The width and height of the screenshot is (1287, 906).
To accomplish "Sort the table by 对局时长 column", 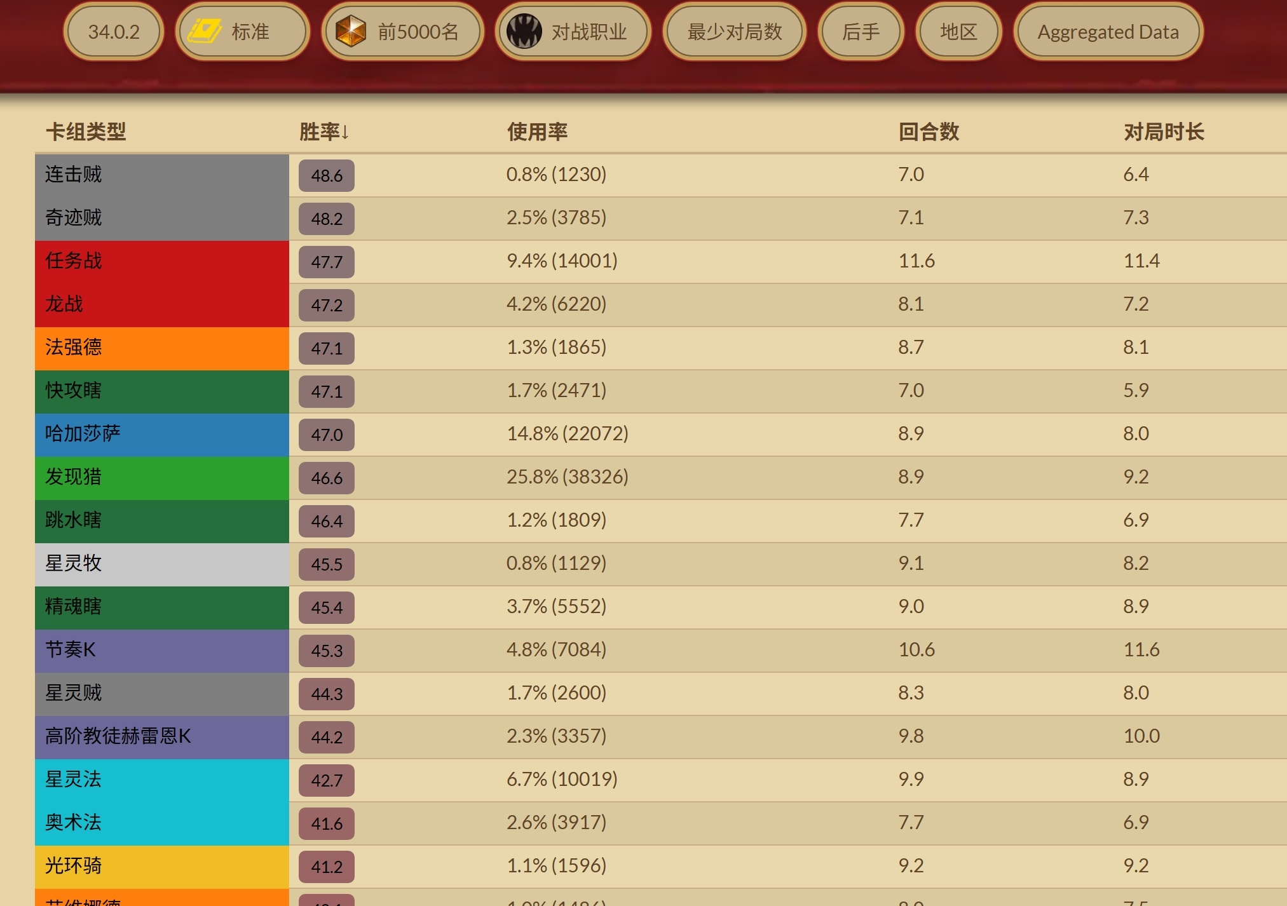I will tap(1164, 132).
